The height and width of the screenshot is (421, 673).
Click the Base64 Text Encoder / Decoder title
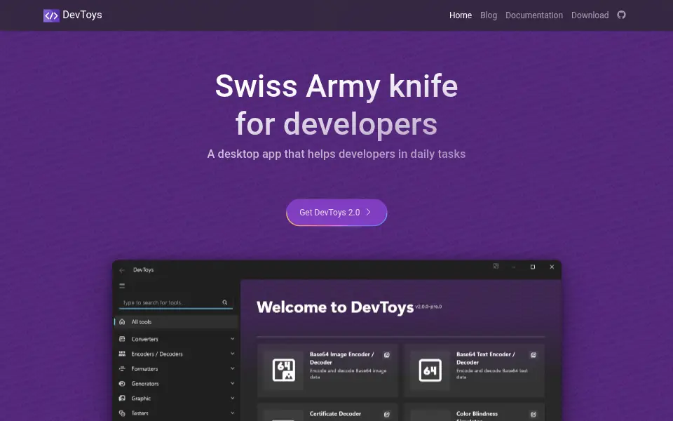point(485,359)
